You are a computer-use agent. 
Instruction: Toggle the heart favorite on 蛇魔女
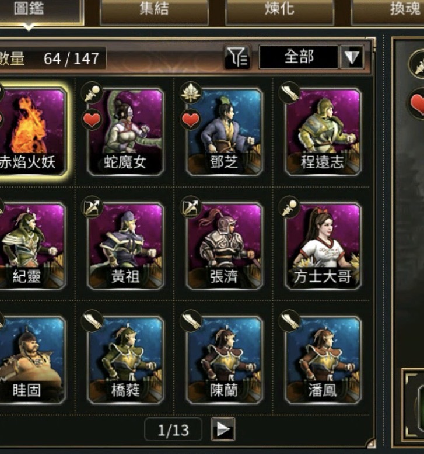(92, 120)
